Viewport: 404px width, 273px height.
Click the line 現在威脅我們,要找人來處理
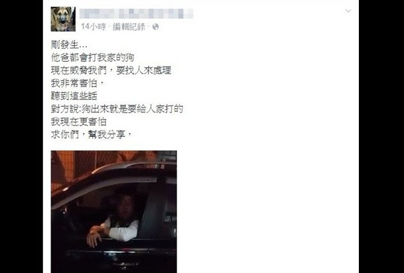coord(111,70)
